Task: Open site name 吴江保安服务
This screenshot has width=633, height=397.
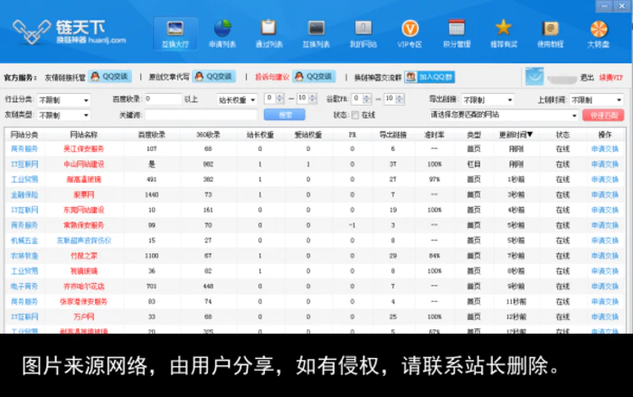Action: [x=83, y=149]
